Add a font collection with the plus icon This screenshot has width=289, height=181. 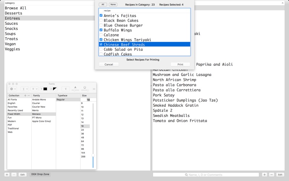click(25, 96)
